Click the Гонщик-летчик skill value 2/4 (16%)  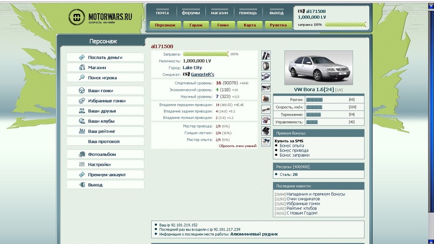[224, 133]
